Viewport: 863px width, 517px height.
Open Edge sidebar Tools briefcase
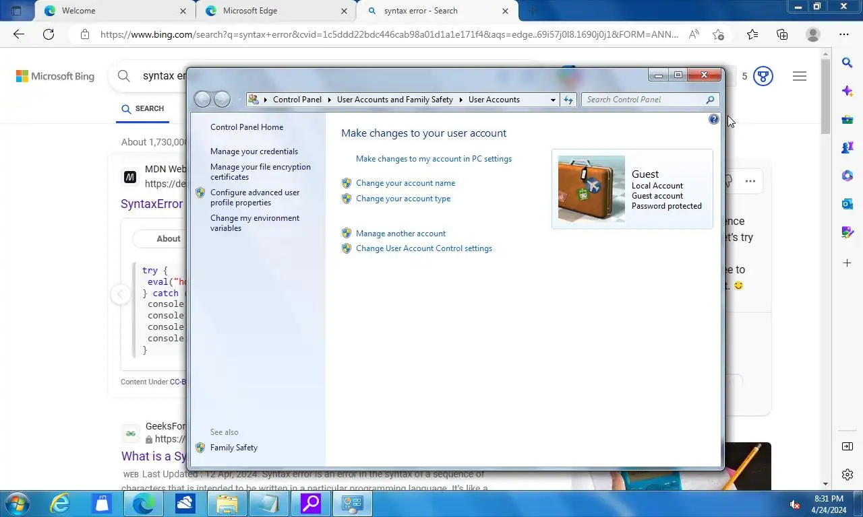click(x=847, y=119)
